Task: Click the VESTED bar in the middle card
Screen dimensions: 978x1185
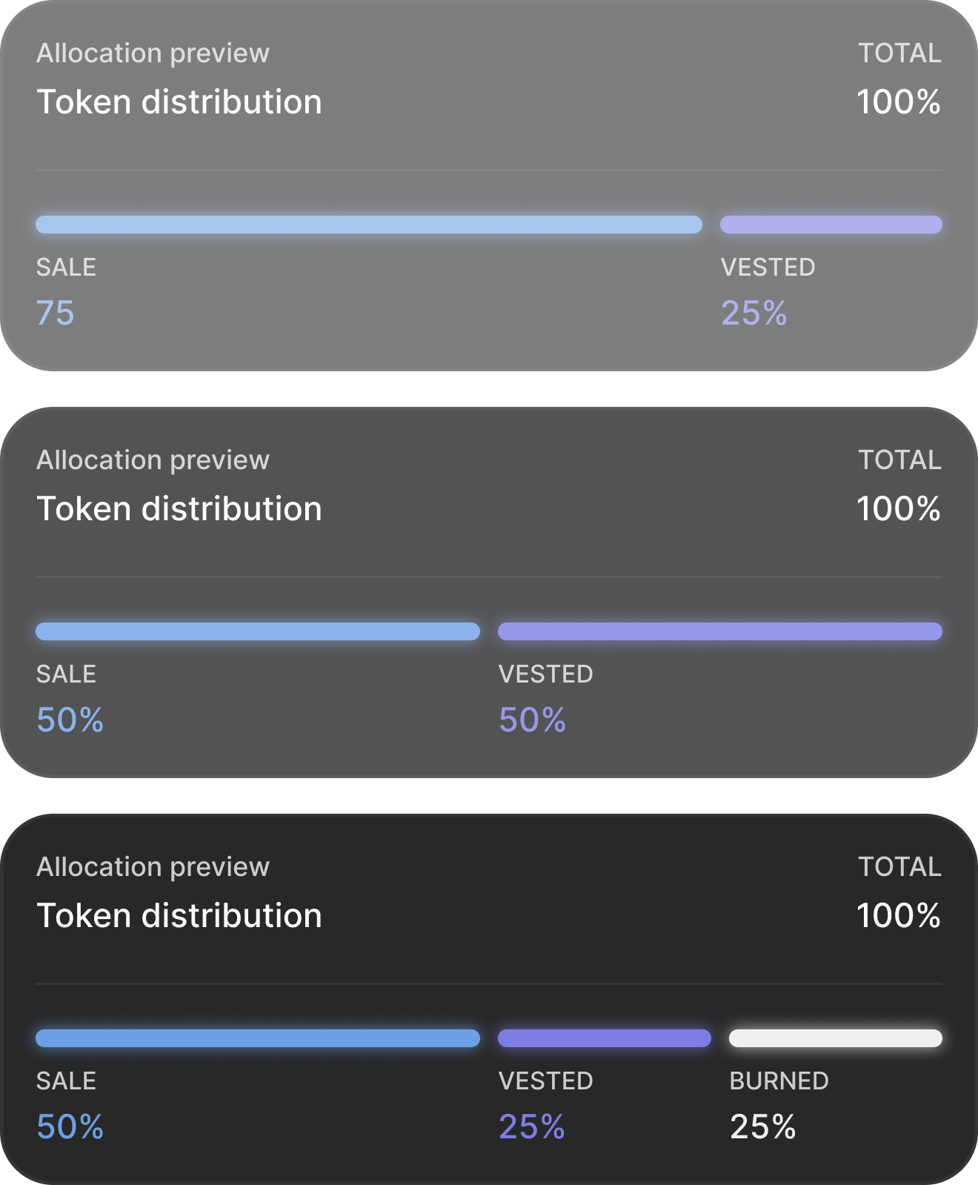Action: point(719,631)
